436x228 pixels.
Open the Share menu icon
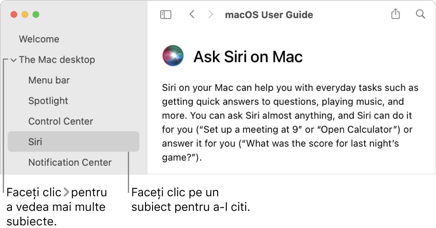click(x=395, y=14)
